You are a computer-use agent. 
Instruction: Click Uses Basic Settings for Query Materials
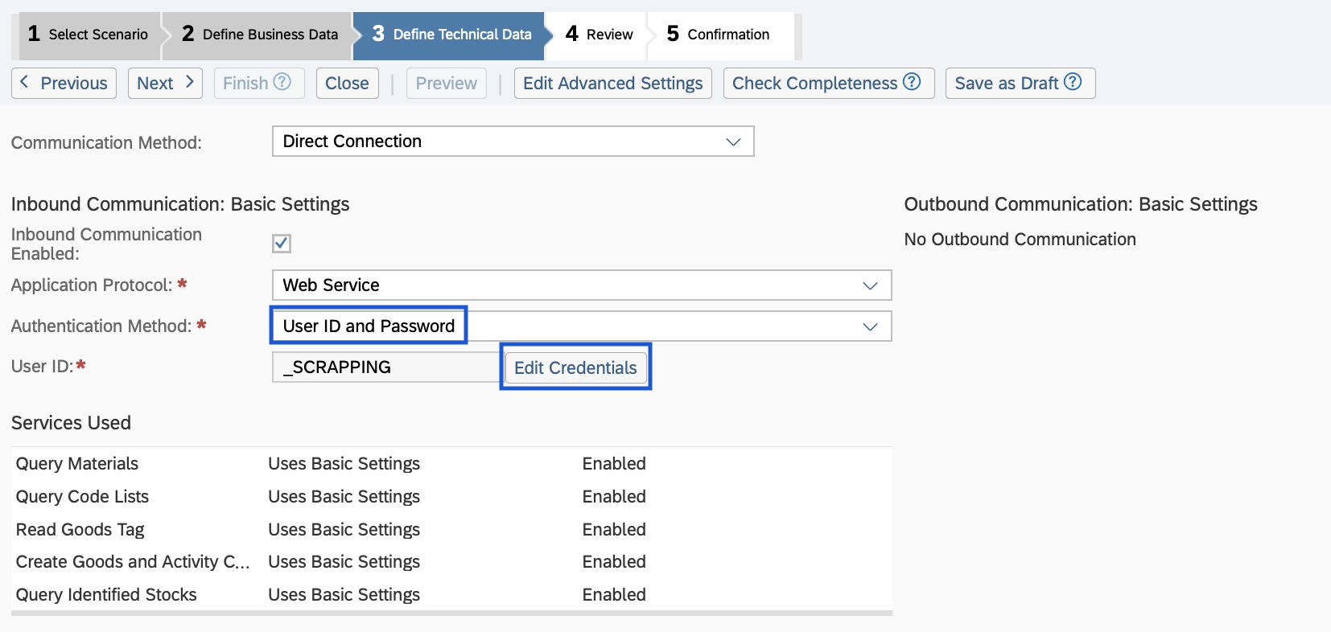[344, 464]
